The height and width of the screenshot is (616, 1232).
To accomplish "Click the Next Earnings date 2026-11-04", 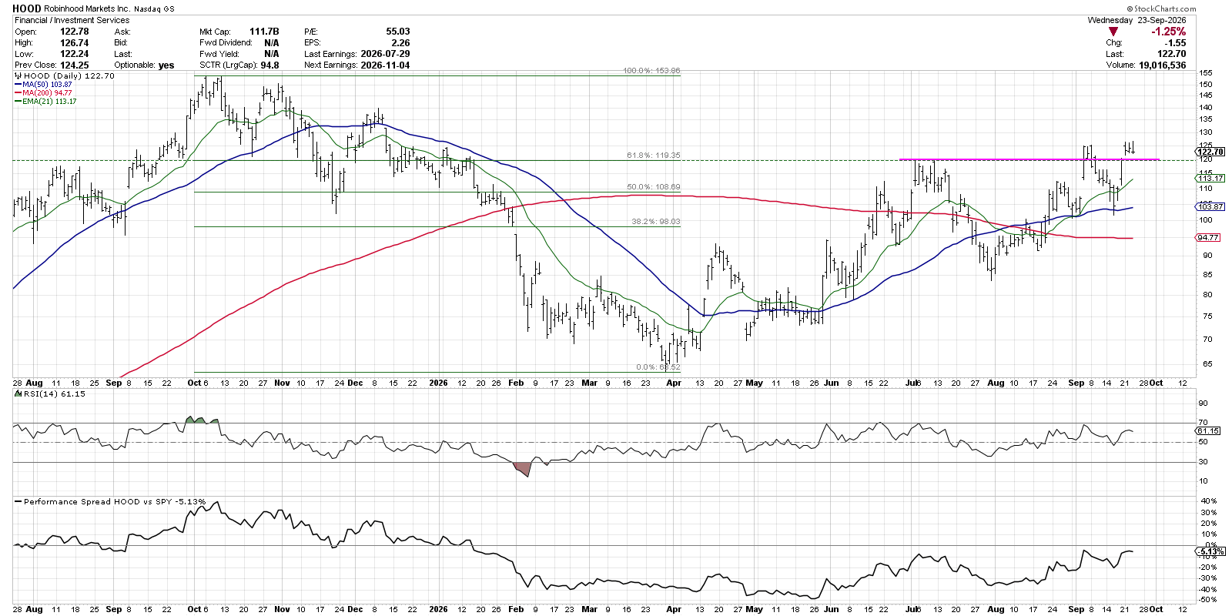I will 385,65.
